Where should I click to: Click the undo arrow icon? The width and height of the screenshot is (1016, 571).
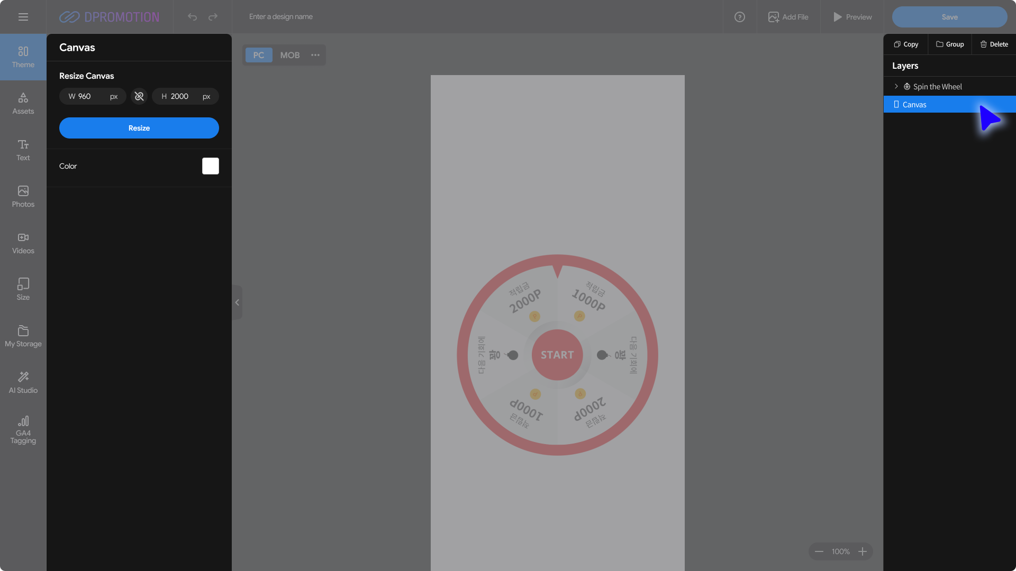(192, 17)
